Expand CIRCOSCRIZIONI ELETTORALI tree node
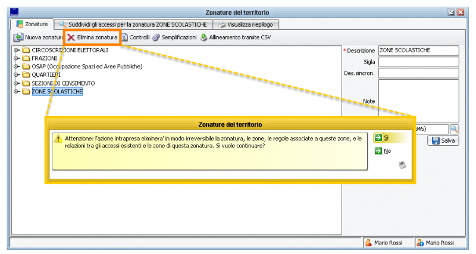Image resolution: width=476 pixels, height=254 pixels. (17, 50)
